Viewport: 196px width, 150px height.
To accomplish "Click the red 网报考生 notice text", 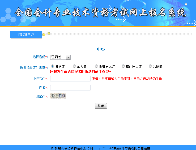I will pyautogui.click(x=80, y=71).
